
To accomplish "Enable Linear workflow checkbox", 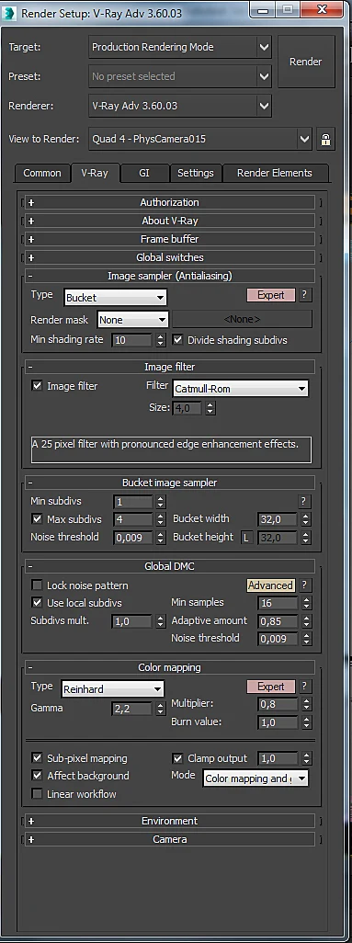I will pos(38,794).
